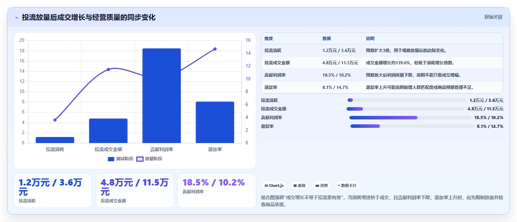Open the 贡献利润率 stat card showing 18.5% / 10.2%
This screenshot has width=517, height=222.
point(217,190)
